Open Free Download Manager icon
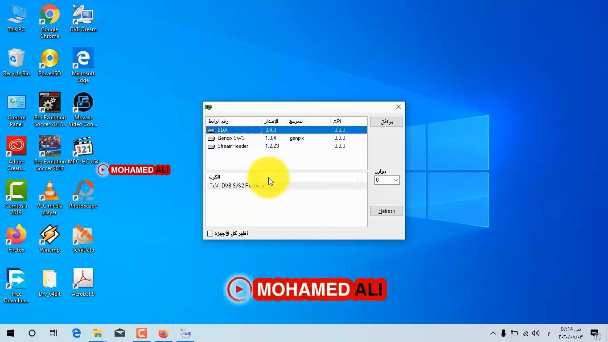This screenshot has width=608, height=342. point(16,286)
